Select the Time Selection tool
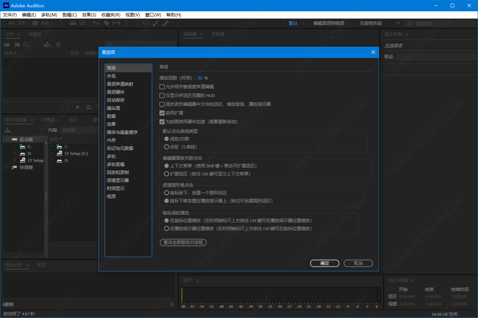The height and width of the screenshot is (318, 478). click(126, 23)
